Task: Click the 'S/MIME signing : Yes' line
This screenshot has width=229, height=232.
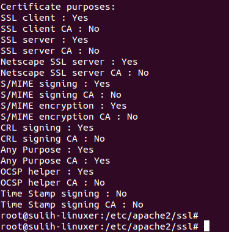Action: pyautogui.click(x=56, y=84)
